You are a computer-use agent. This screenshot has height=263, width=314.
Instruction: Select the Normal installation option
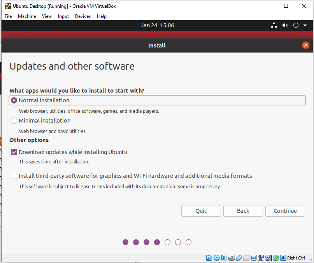pyautogui.click(x=157, y=100)
